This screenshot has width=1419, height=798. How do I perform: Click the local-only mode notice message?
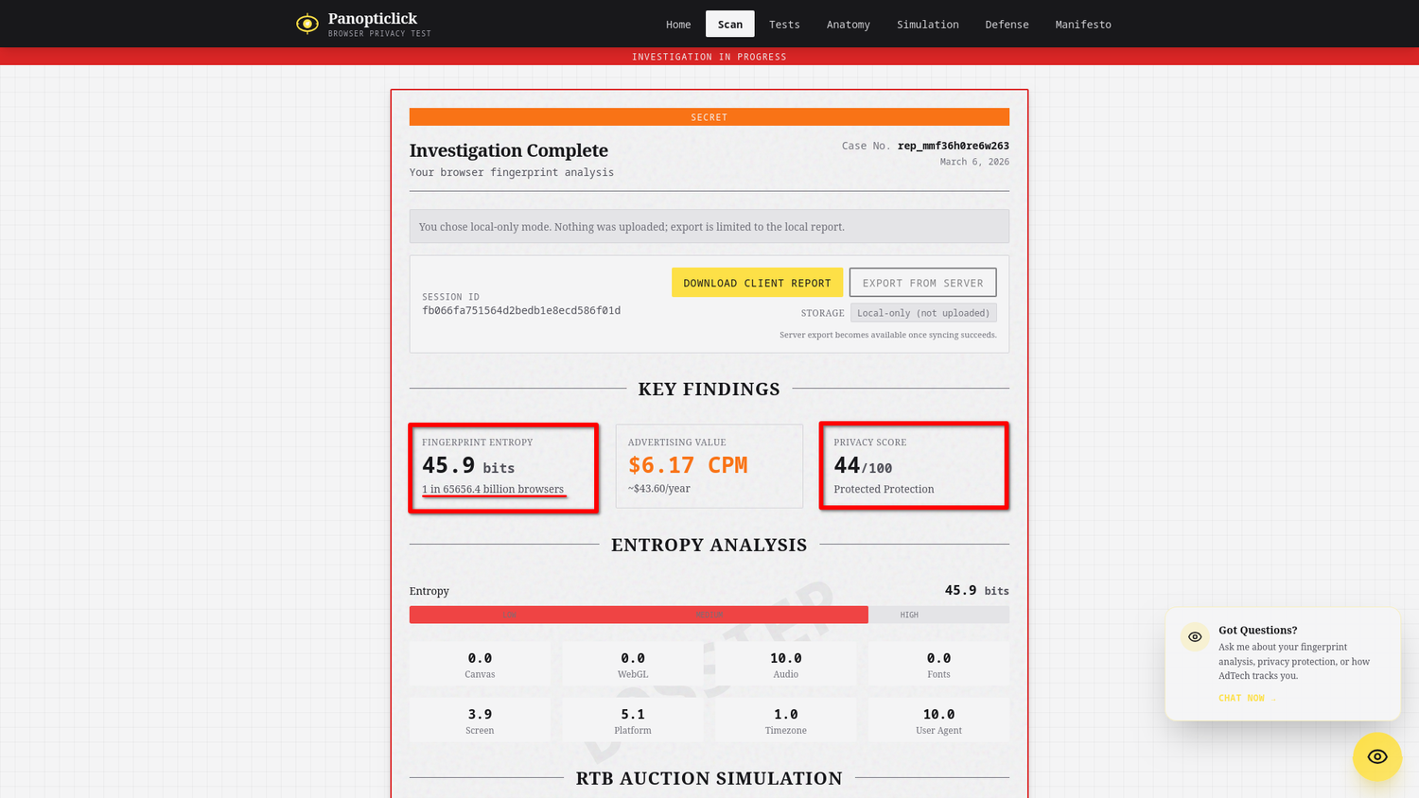point(709,227)
